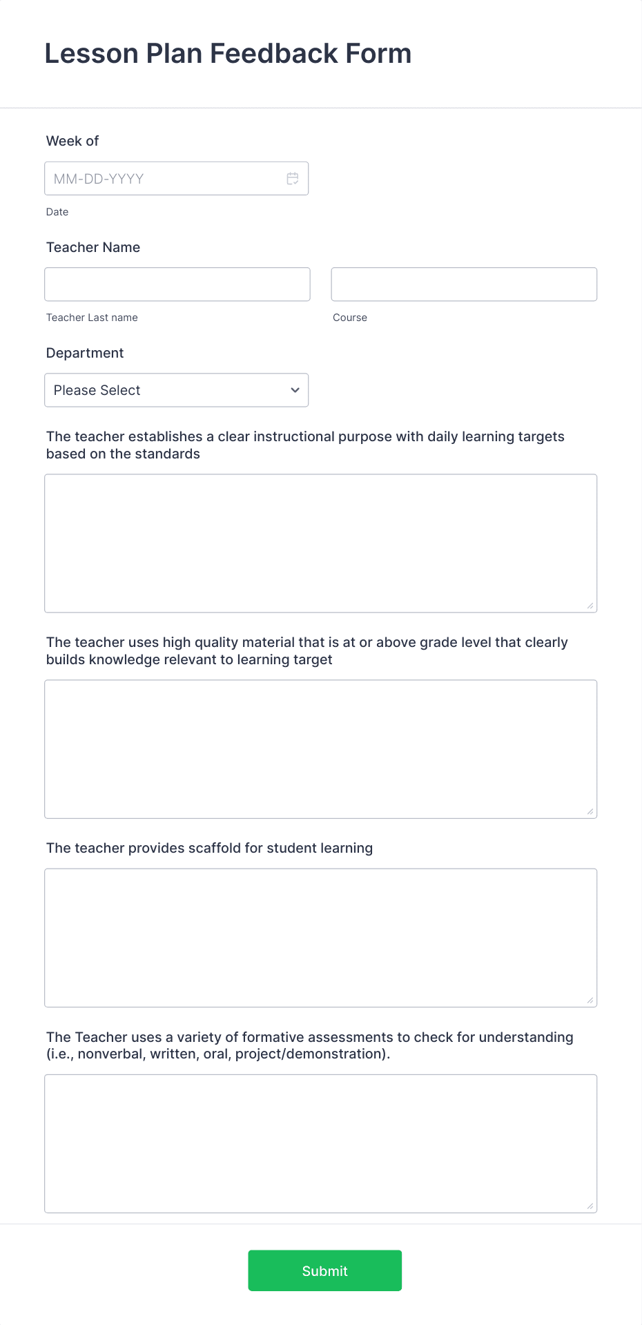This screenshot has width=642, height=1325.
Task: Click the resize grip of the first textarea
Action: click(x=591, y=606)
